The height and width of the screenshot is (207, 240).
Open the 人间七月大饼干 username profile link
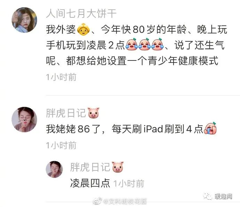81,14
